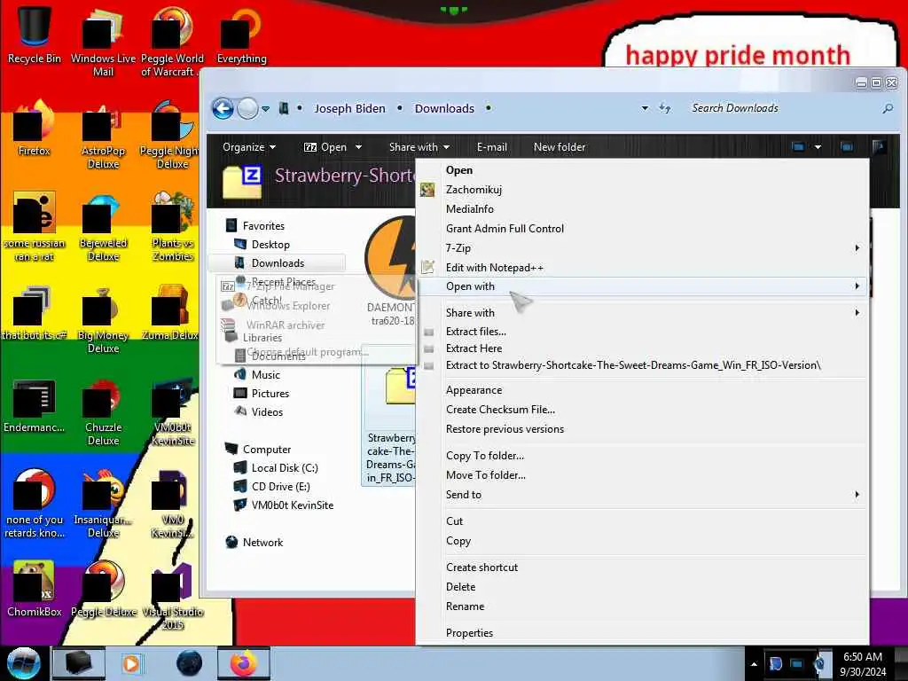Toggle the preview pane icon
The height and width of the screenshot is (681, 908).
(x=846, y=147)
